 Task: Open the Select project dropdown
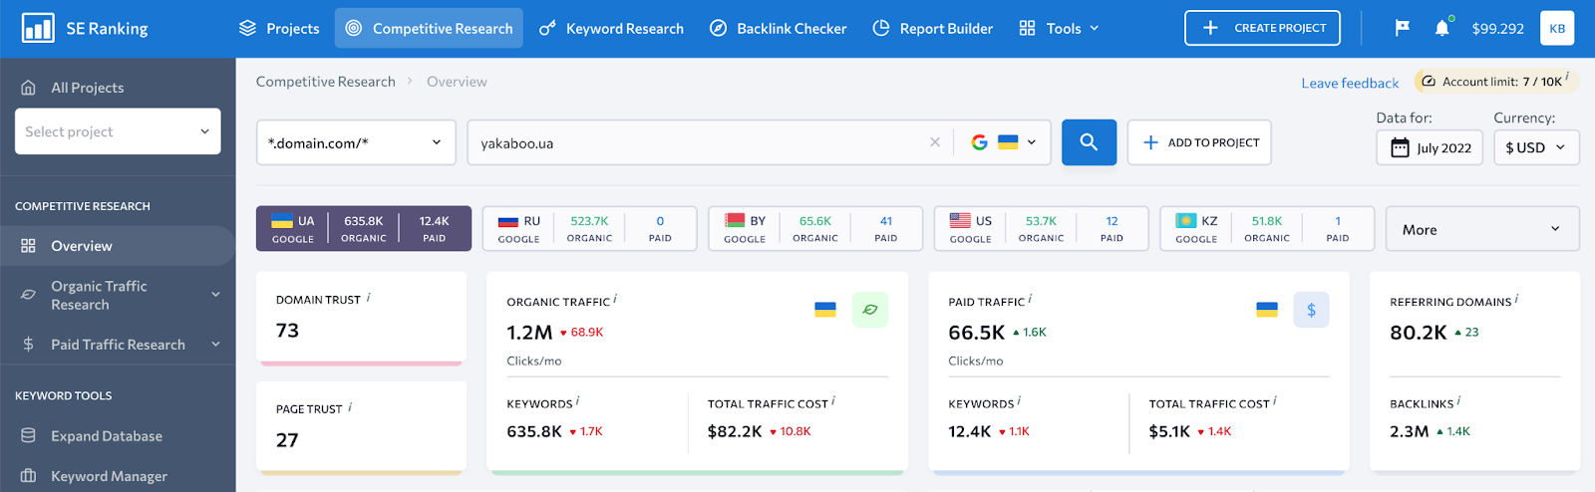click(118, 131)
